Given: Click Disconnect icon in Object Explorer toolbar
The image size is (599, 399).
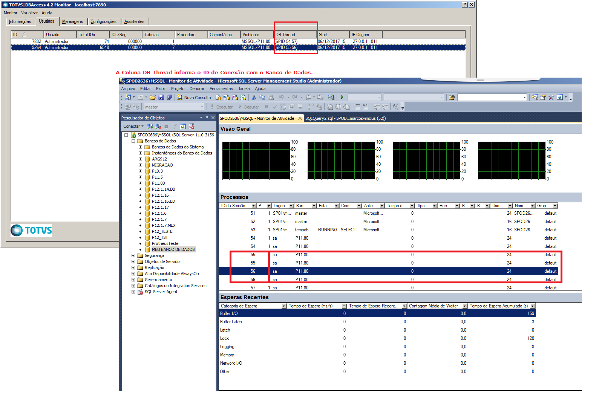Looking at the screenshot, I should tap(158, 126).
